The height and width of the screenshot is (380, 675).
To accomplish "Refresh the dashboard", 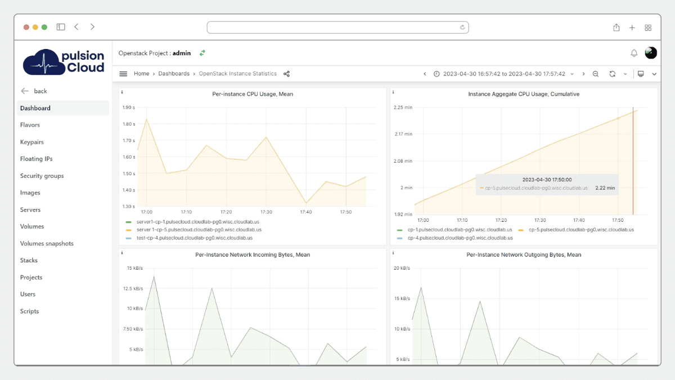I will pos(612,74).
